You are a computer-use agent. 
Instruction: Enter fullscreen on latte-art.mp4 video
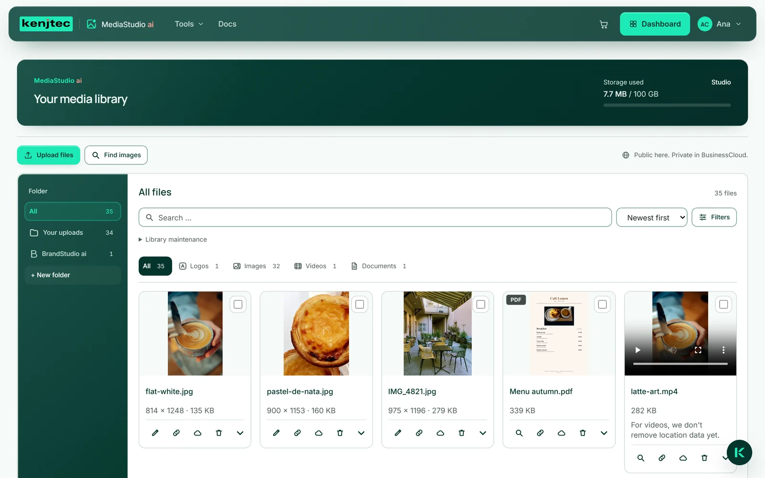pyautogui.click(x=698, y=350)
